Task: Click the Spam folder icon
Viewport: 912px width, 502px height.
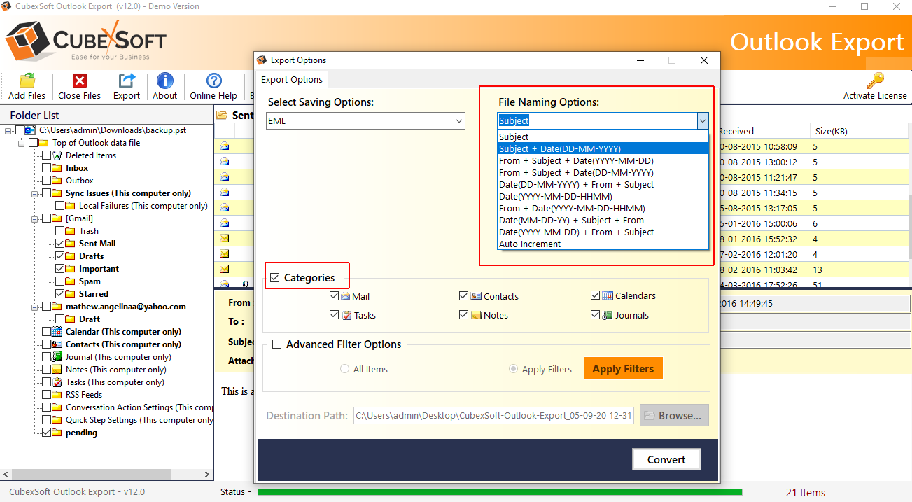Action: [x=70, y=281]
